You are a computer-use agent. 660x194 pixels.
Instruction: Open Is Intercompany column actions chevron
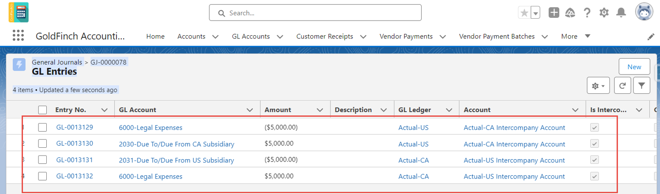[x=638, y=110]
